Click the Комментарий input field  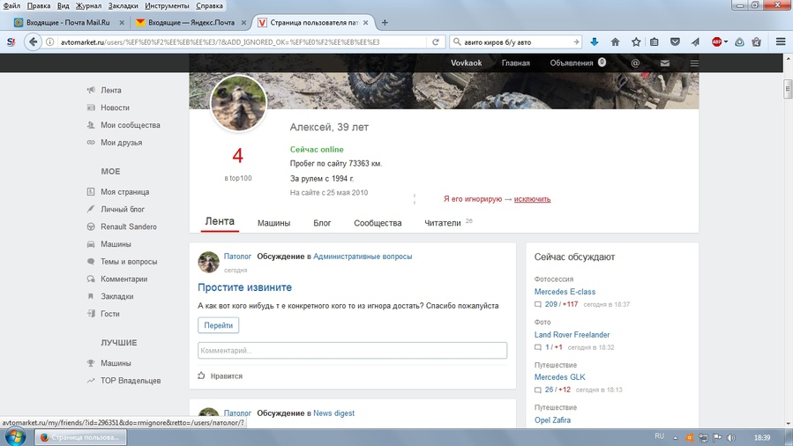[x=352, y=350]
